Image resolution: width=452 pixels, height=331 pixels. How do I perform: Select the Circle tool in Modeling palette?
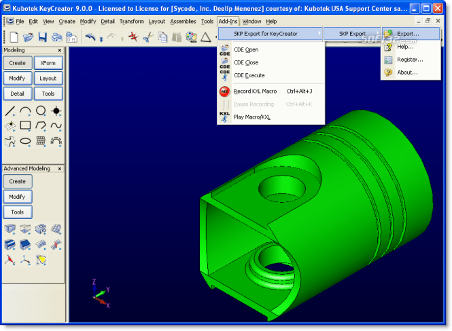(41, 111)
